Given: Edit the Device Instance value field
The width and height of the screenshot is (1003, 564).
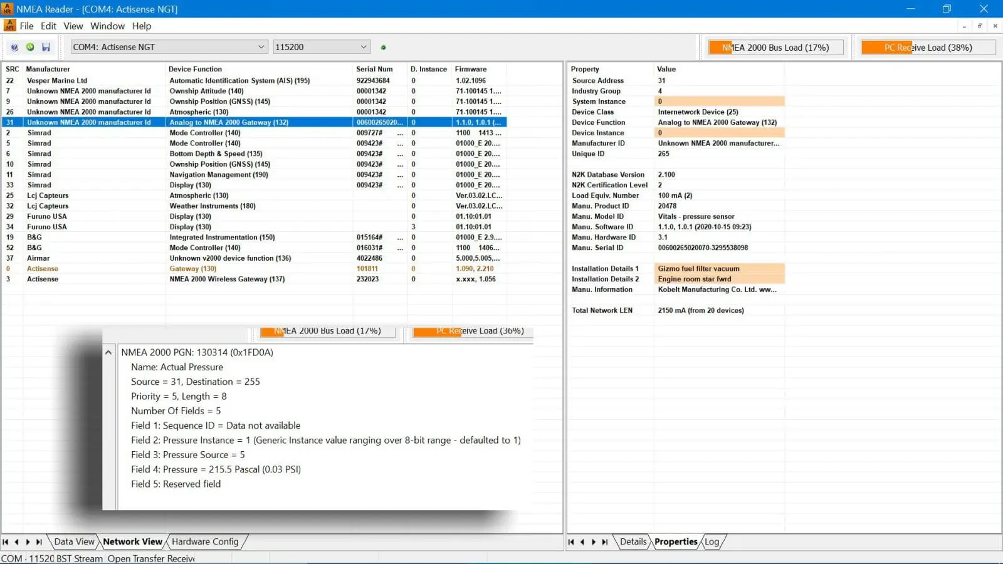Looking at the screenshot, I should click(720, 133).
